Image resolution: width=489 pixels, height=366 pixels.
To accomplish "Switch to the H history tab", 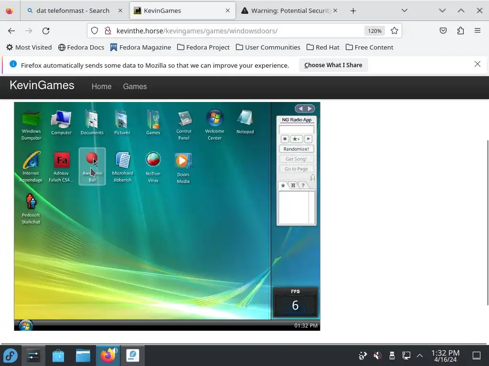I will point(293,185).
